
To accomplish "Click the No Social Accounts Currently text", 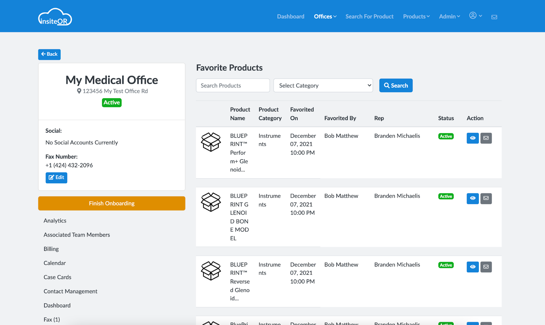I will (x=82, y=142).
